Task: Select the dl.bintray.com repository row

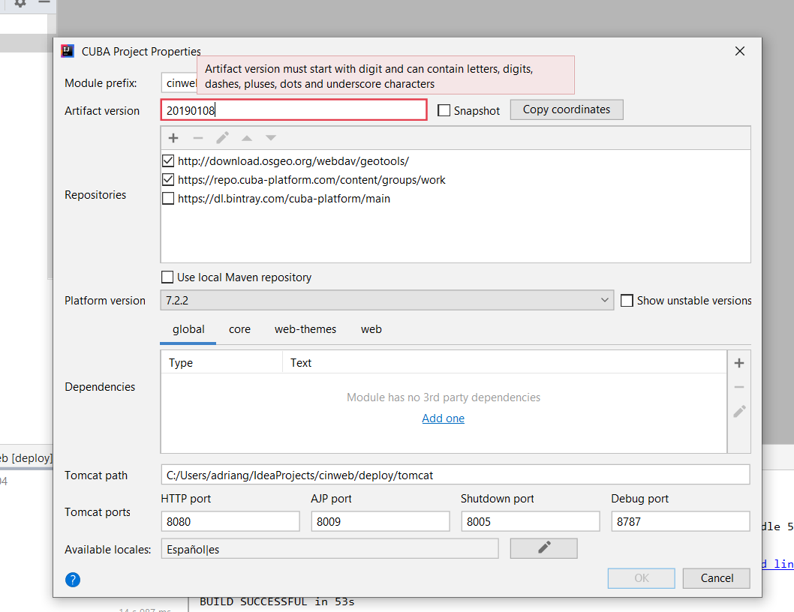Action: coord(456,199)
